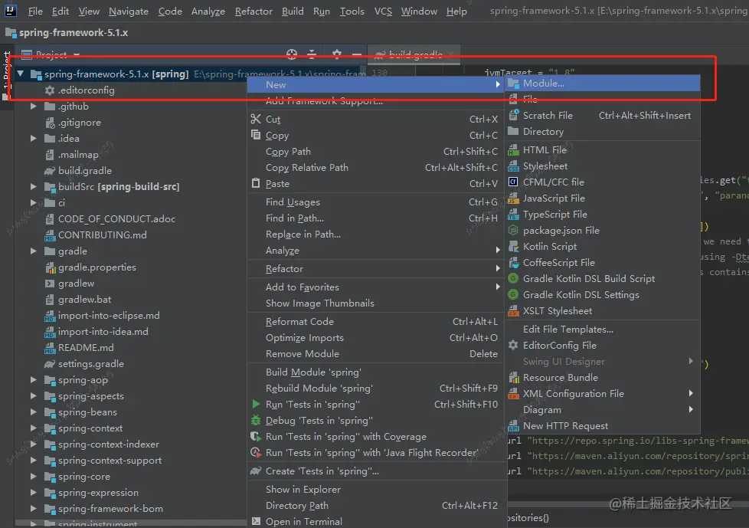Expand the gradle folder
The height and width of the screenshot is (528, 749).
coord(34,251)
